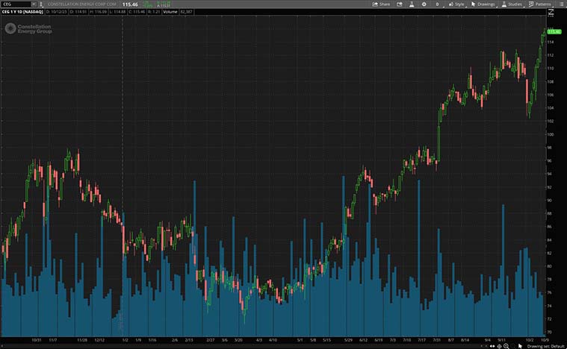Image resolution: width=567 pixels, height=349 pixels.
Task: Click the 115.46 last price in header
Action: 130,4
